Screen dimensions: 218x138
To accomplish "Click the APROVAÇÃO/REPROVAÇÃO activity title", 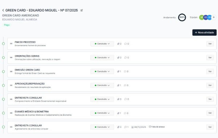I will click(x=30, y=84).
